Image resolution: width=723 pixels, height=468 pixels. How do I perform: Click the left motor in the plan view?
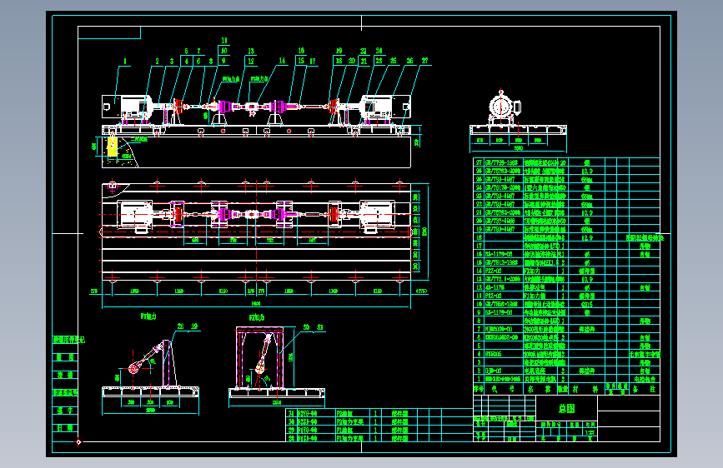coord(134,215)
